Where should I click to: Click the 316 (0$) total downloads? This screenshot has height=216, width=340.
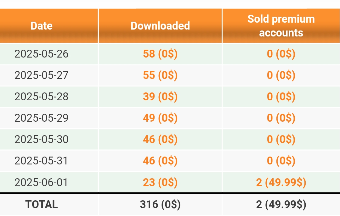160,204
